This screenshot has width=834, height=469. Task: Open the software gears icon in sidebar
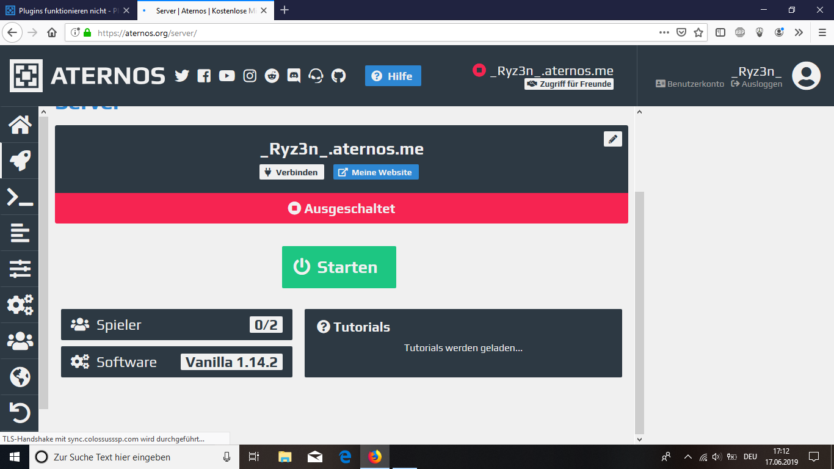click(x=20, y=305)
